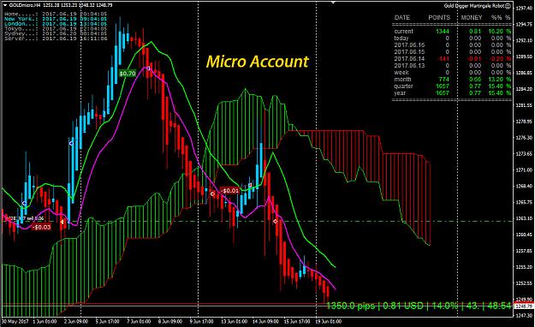Click the Tokyo clock line
Image resolution: width=535 pixels, height=327 pixels.
56,28
